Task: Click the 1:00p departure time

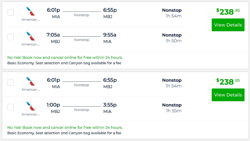Action: (53, 105)
